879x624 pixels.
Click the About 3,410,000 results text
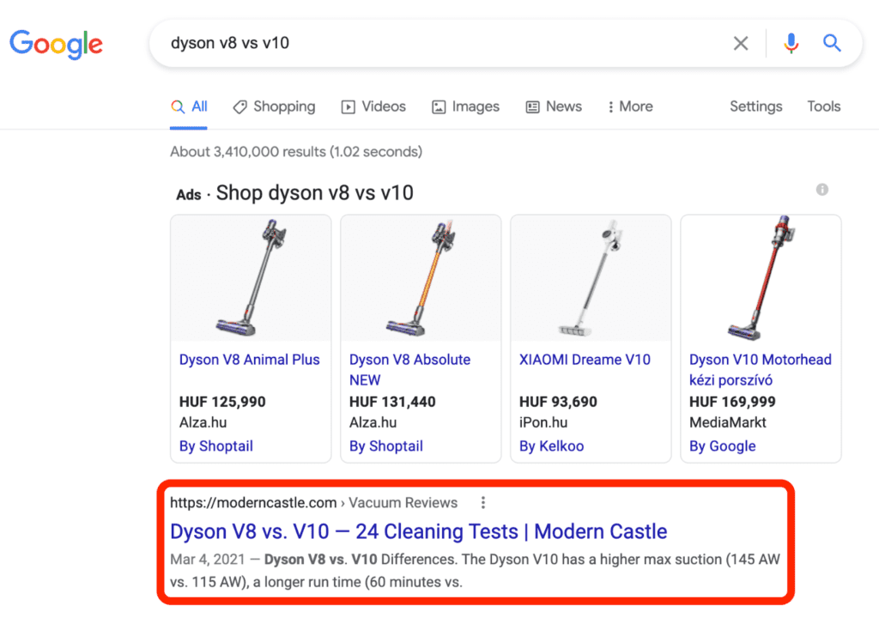[x=296, y=152]
